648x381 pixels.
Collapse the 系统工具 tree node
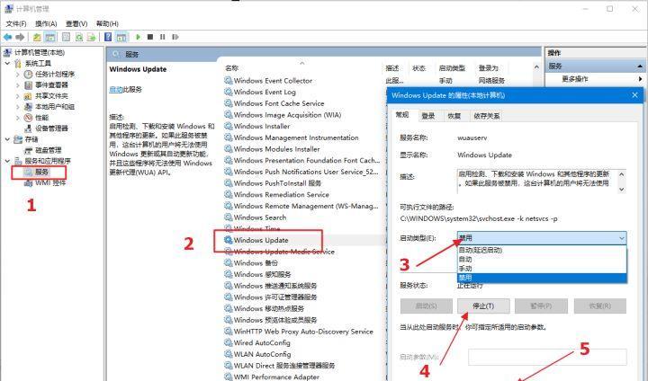click(x=7, y=63)
